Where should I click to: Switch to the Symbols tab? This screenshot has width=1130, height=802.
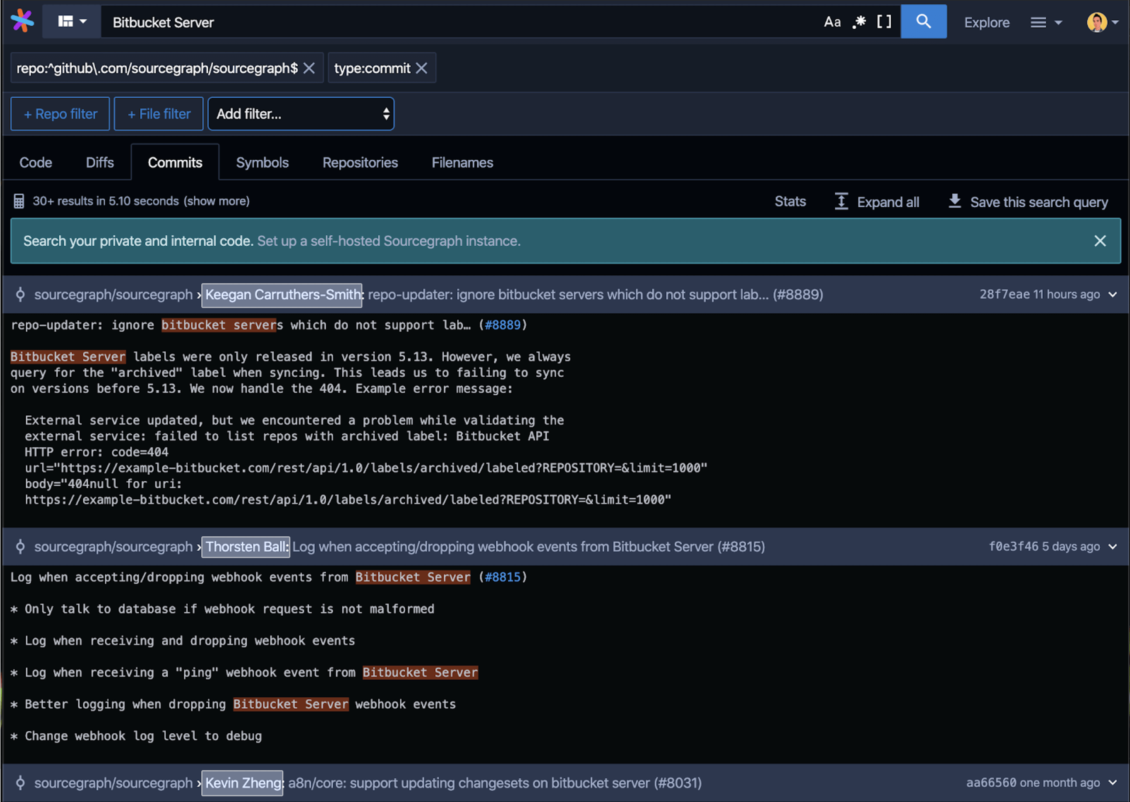pos(262,162)
